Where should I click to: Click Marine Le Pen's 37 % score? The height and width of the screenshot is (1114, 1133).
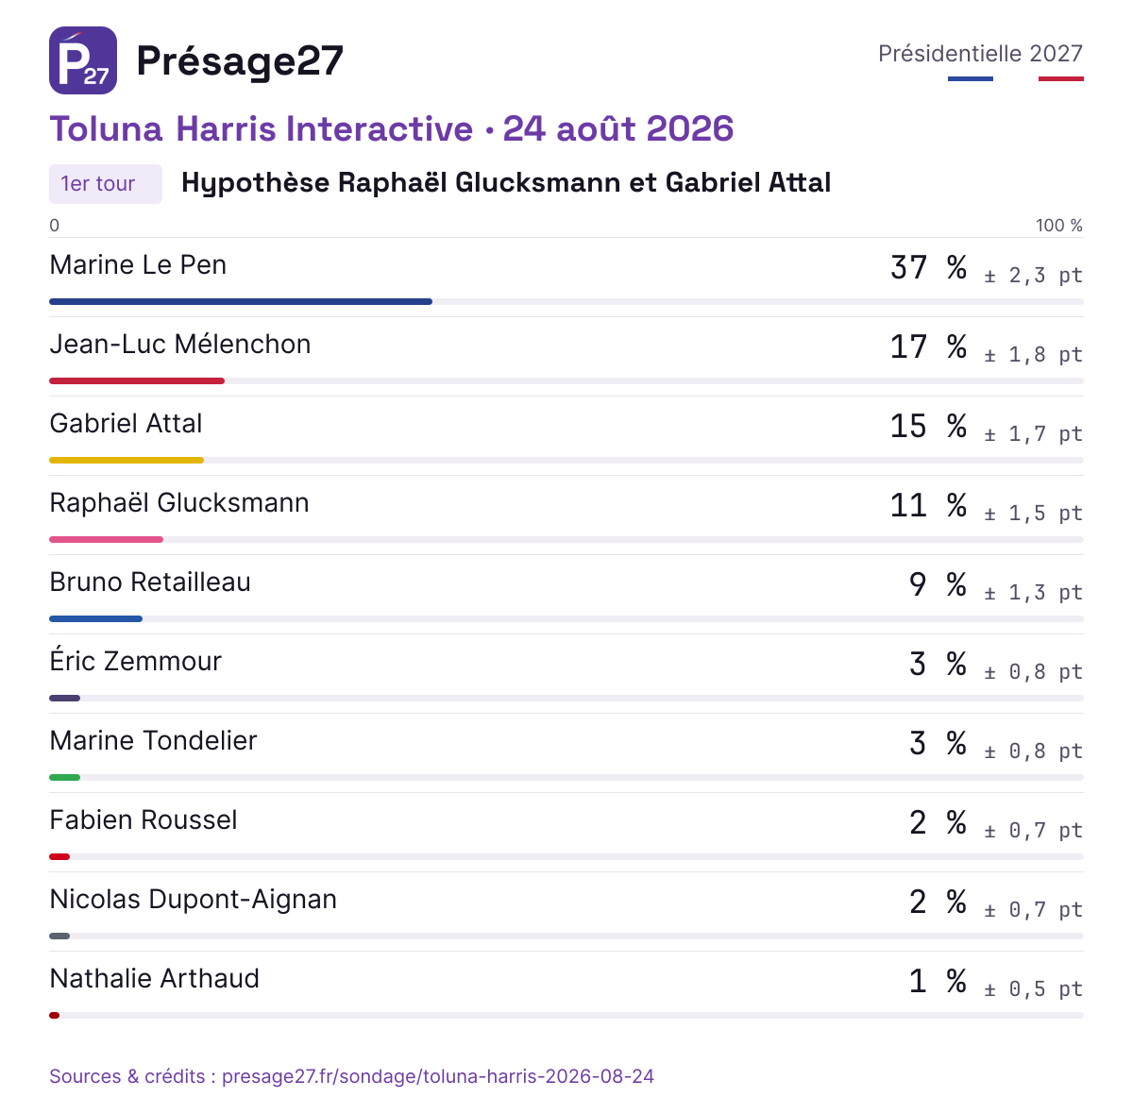929,267
